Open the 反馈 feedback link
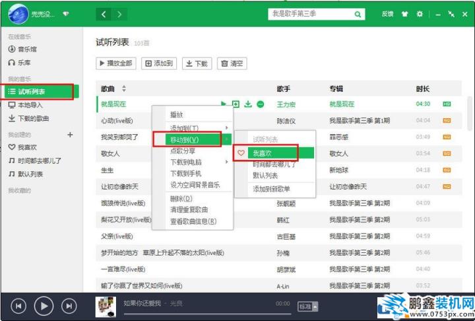 coord(387,14)
